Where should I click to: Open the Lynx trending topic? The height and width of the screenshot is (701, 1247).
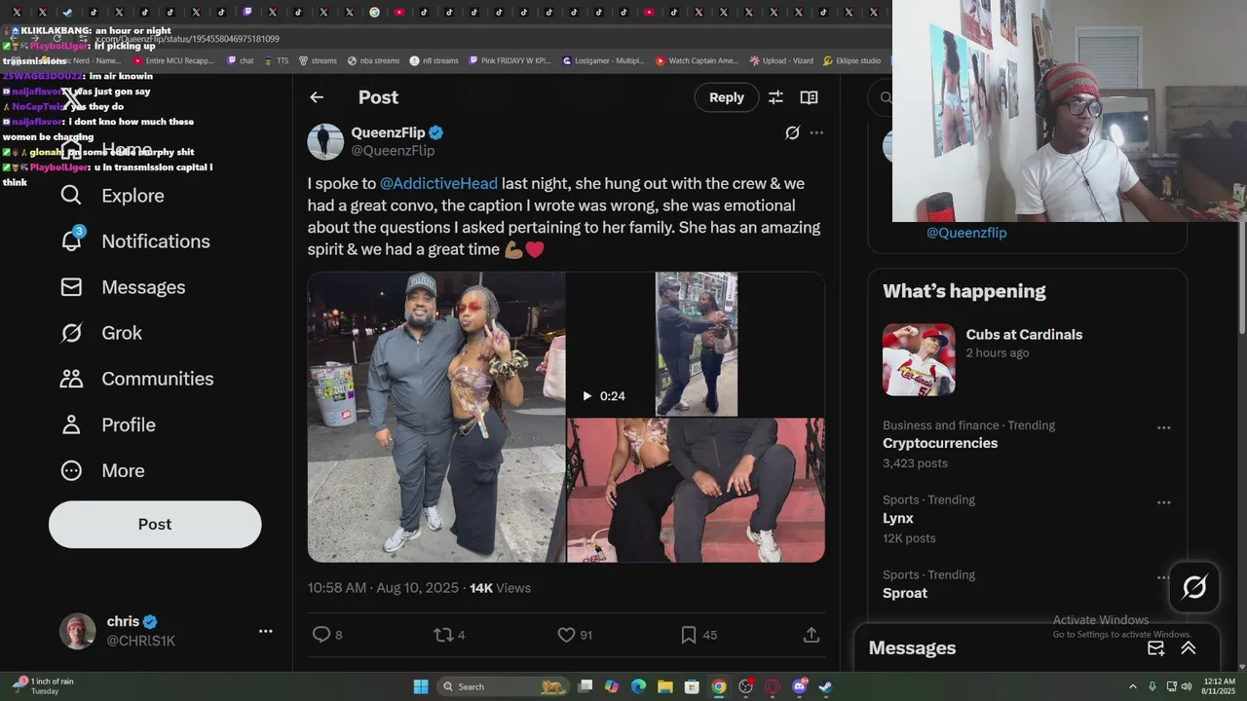(x=898, y=518)
